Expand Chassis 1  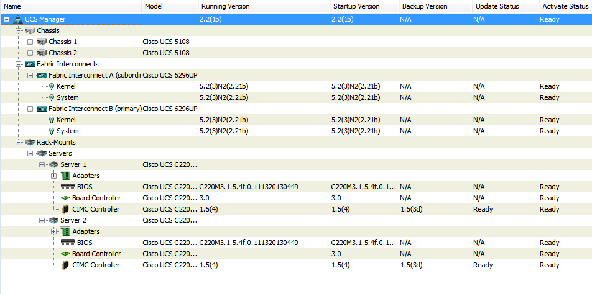pyautogui.click(x=30, y=42)
